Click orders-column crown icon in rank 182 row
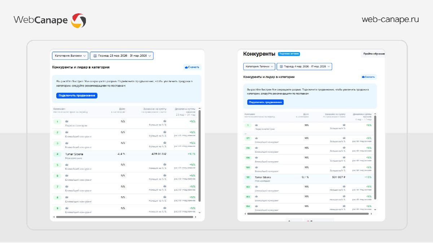433x243 pixels. (x=344, y=187)
